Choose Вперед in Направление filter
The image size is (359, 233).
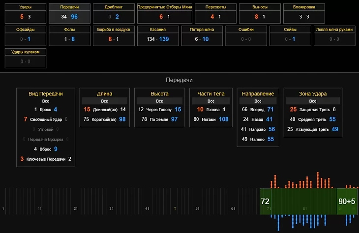point(258,109)
